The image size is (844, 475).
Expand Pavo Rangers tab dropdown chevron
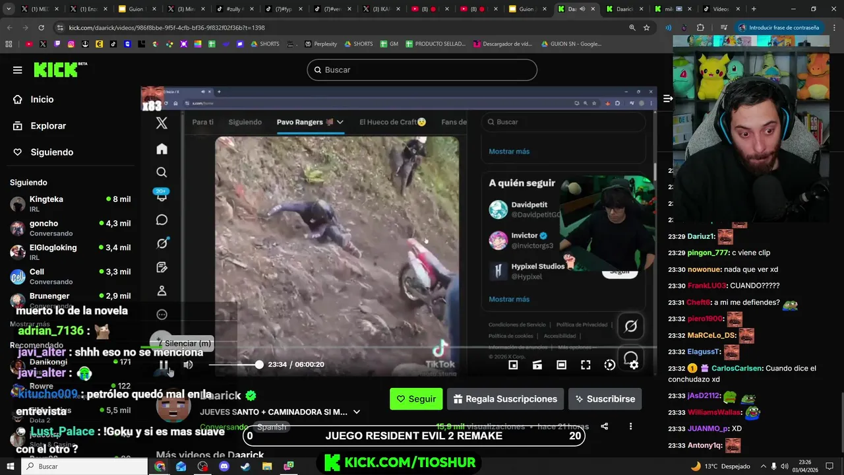(x=340, y=122)
